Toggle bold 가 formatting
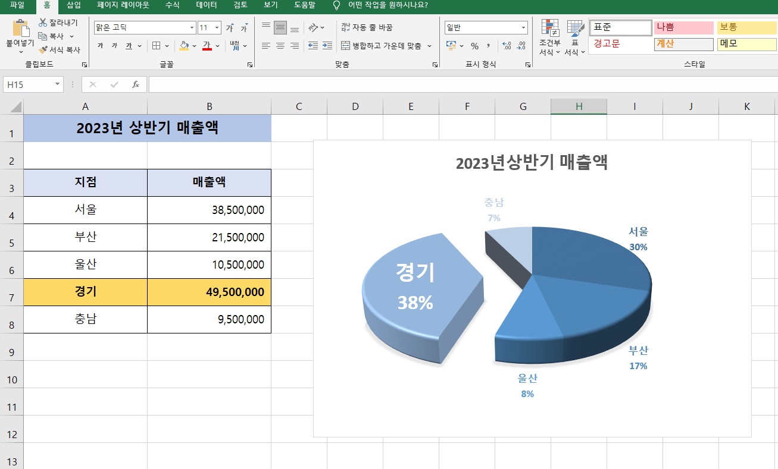This screenshot has width=778, height=469. [x=100, y=46]
